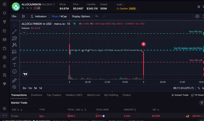Set chart range to 3m
Viewport: 204px width, 121px height.
pyautogui.click(x=24, y=88)
